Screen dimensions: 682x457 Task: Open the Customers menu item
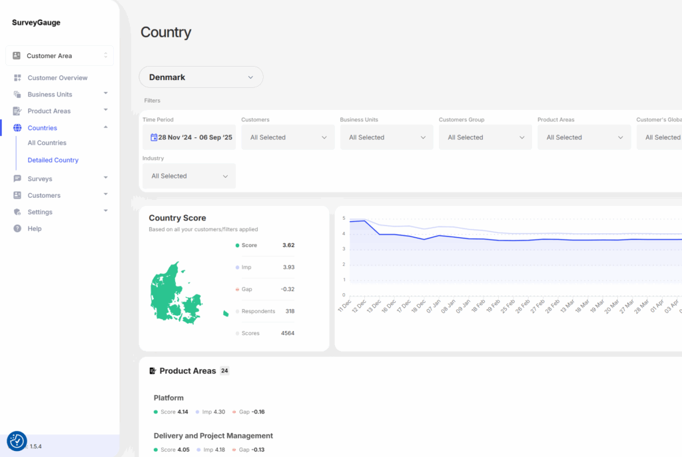(x=44, y=195)
